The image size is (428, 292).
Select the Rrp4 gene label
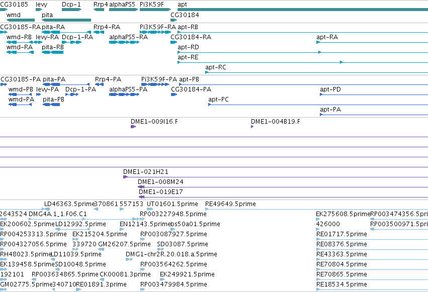(101, 5)
